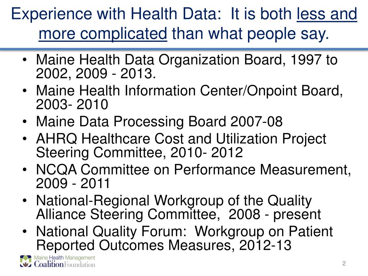The image size is (368, 276).
Task: Click 'Reported Outcomes Measures, 2012-13' line
Action: (x=164, y=245)
